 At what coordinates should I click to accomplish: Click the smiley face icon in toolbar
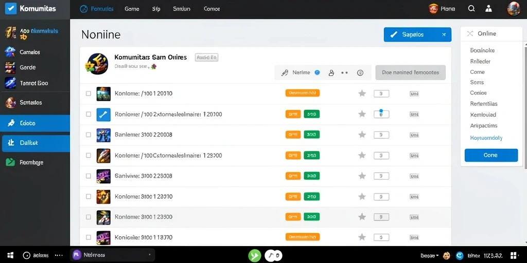(360, 72)
